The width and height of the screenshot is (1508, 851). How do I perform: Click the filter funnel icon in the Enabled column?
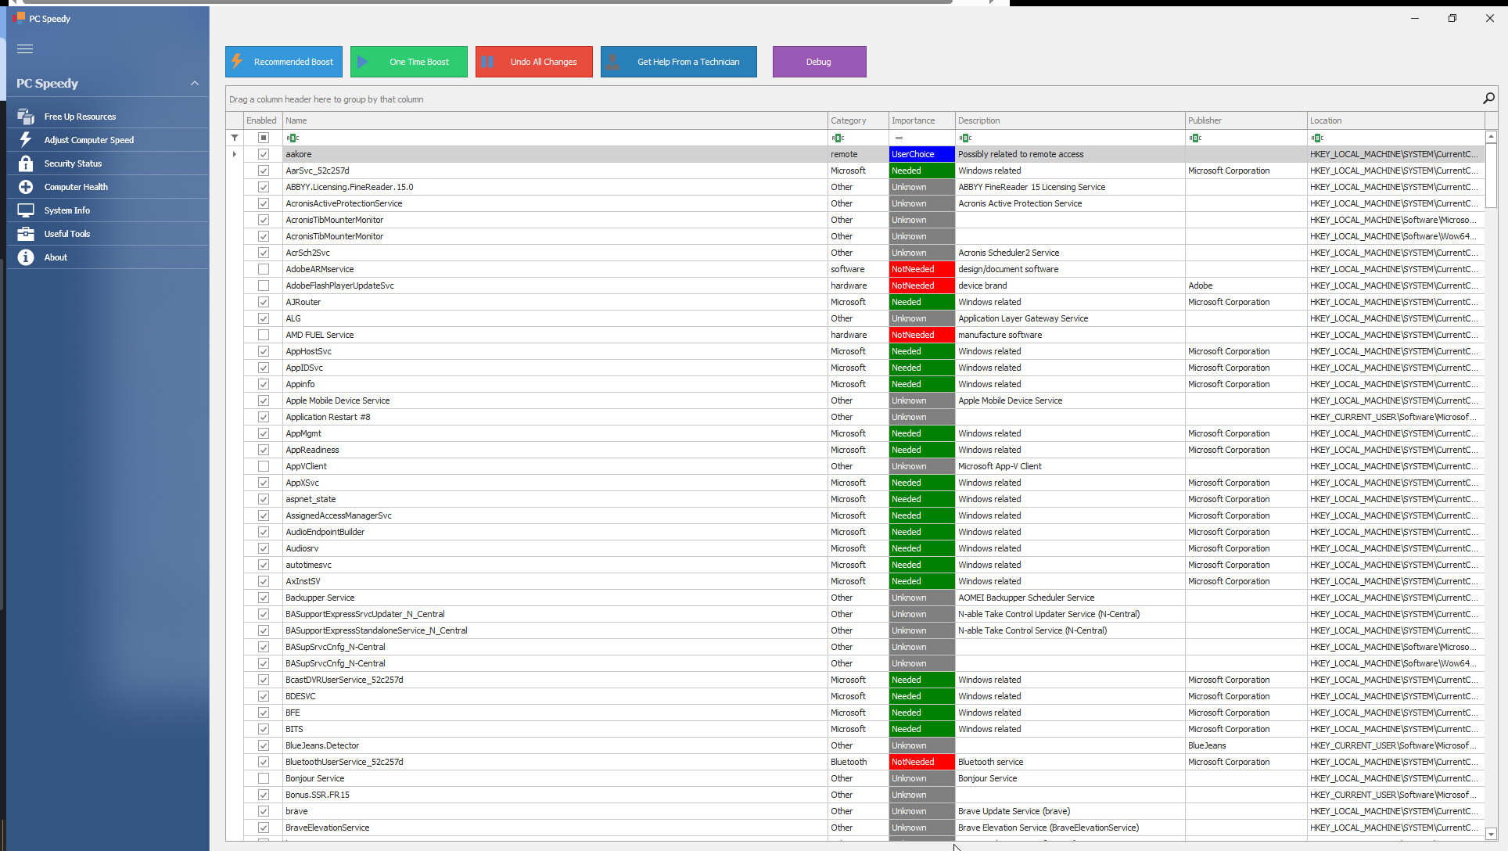click(234, 138)
